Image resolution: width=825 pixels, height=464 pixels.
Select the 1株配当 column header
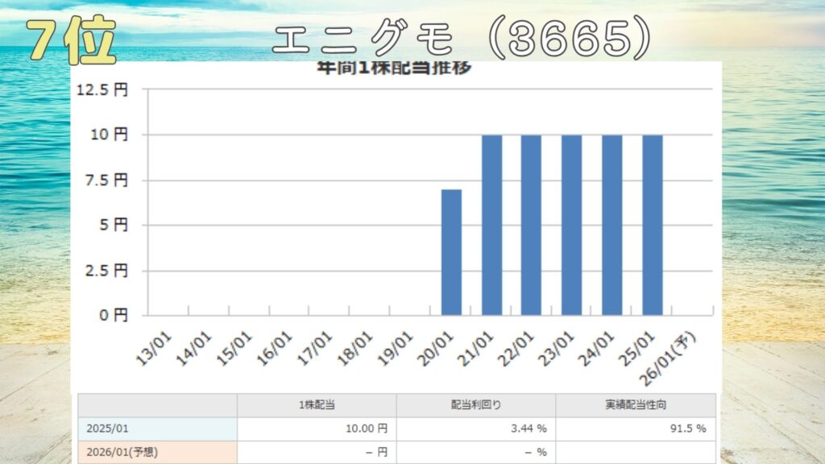317,406
